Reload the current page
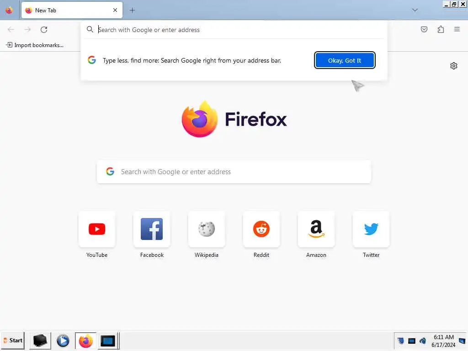Screen dimensions: 468x351 click(44, 30)
